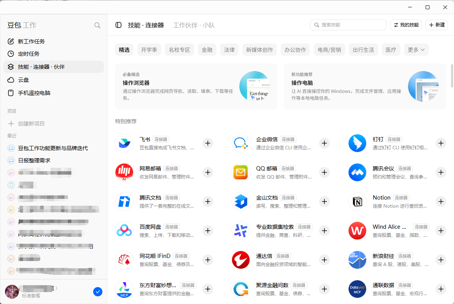Open the 飞书 connector icon
This screenshot has height=304, width=454.
pos(124,143)
